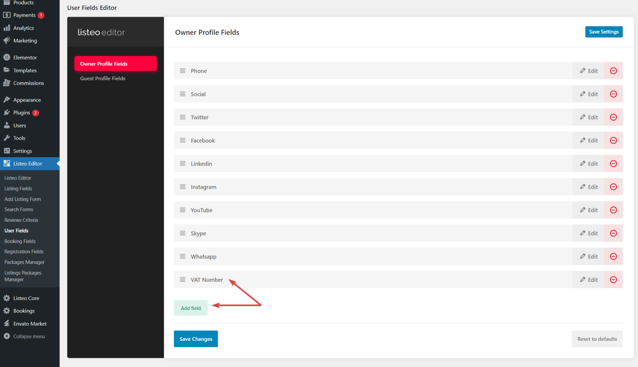Delete the Skype field with minus icon
This screenshot has height=367, width=638.
pyautogui.click(x=613, y=234)
